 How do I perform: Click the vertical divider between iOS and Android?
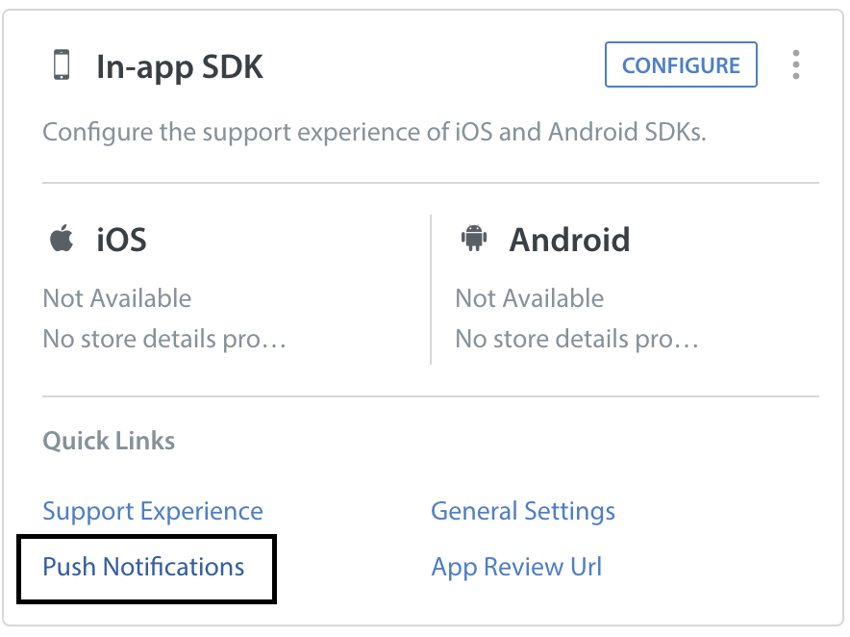click(431, 290)
